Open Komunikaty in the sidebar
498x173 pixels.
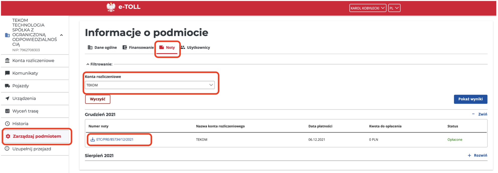point(35,73)
